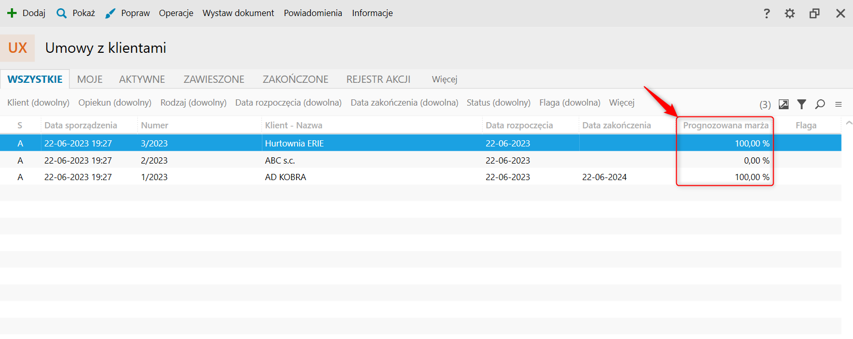The height and width of the screenshot is (339, 853).
Task: Switch to the ZAKOŃCZONE tab
Action: tap(296, 79)
